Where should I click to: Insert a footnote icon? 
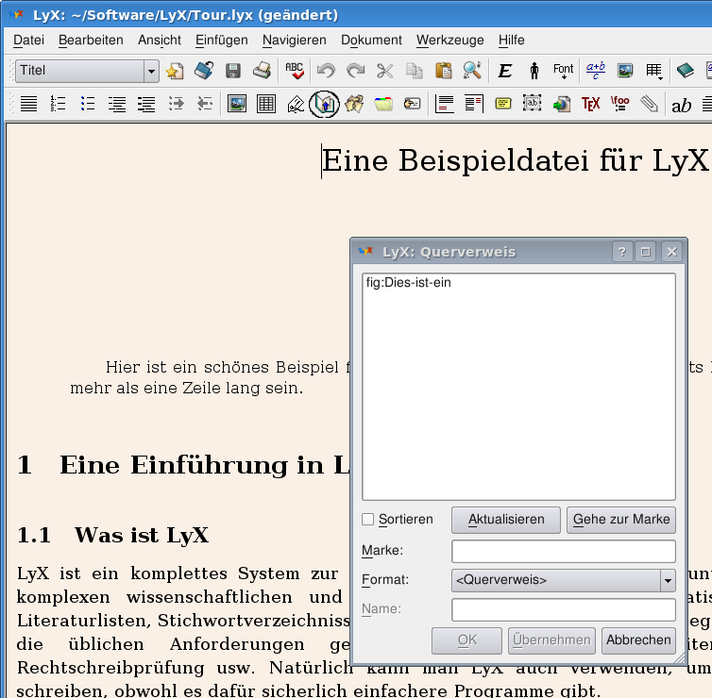(444, 104)
